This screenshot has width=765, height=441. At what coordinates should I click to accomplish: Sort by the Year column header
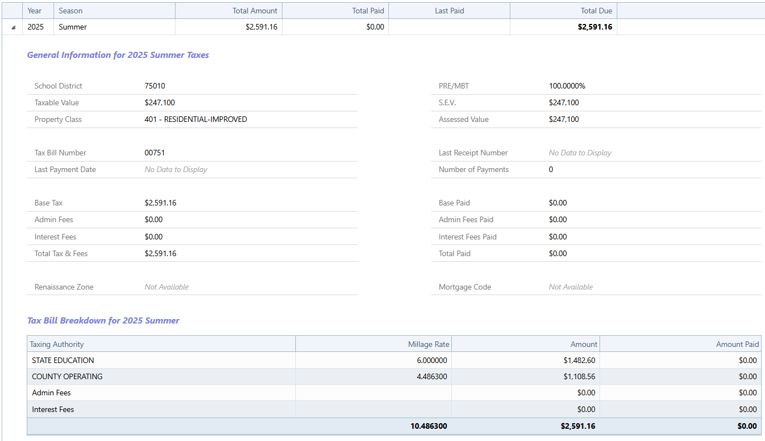pos(35,11)
